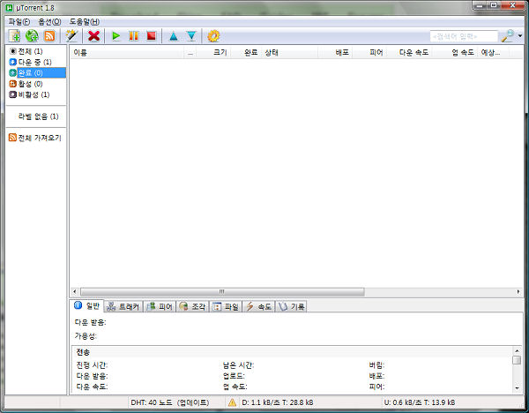529x413 pixels.
Task: Click the 크기 column header
Action: (x=213, y=53)
